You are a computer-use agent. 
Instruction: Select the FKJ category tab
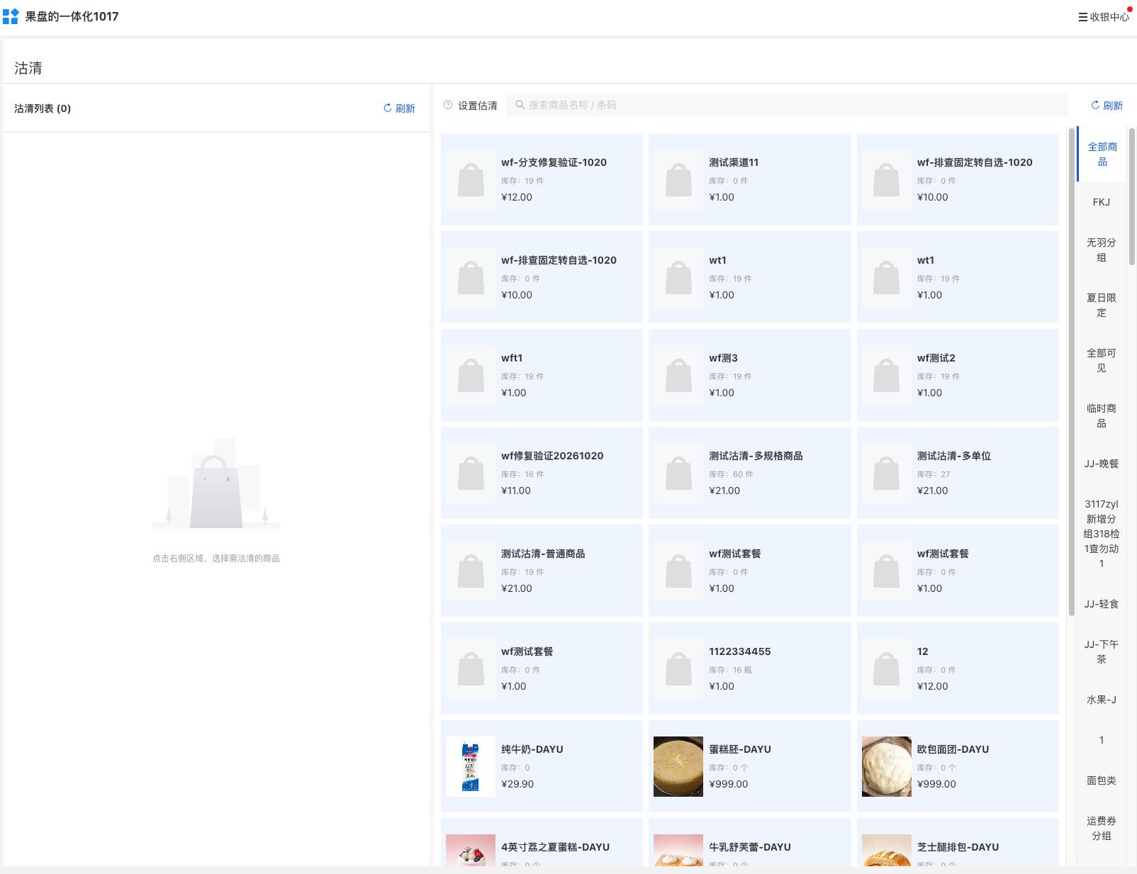click(x=1102, y=202)
